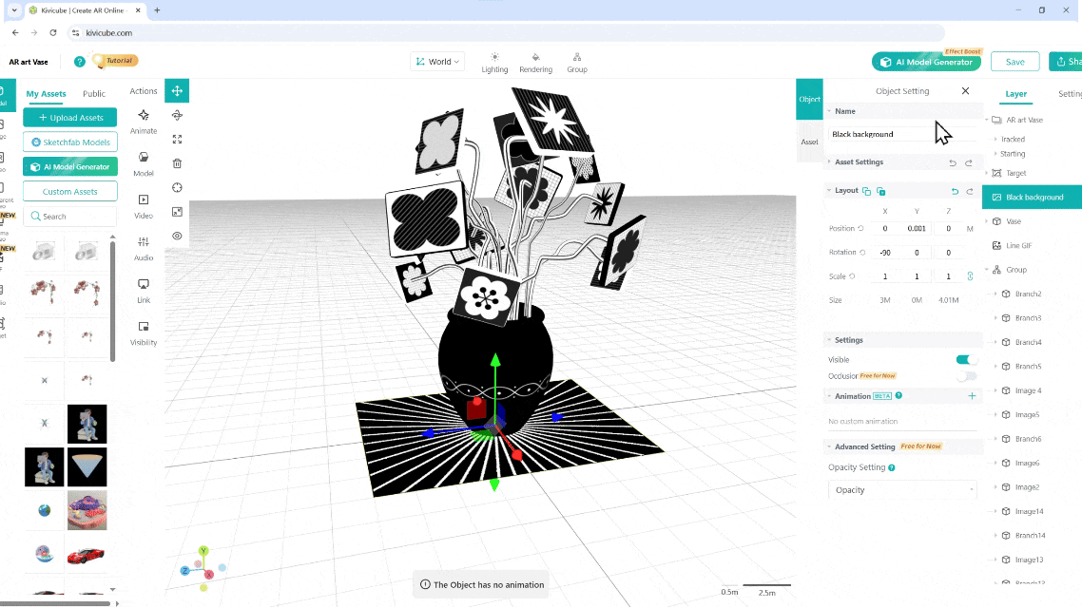Click the Upload Assets button
This screenshot has height=608, width=1082.
pos(70,118)
